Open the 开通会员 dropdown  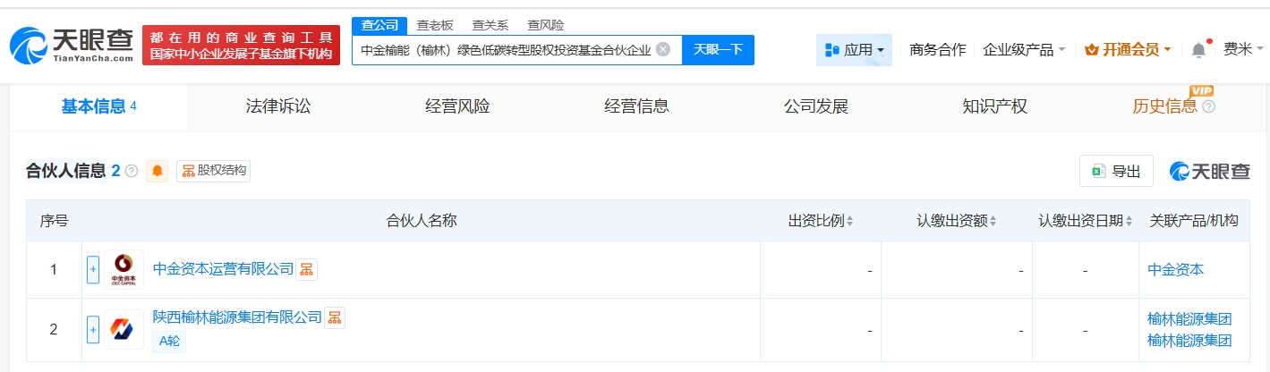pos(1127,50)
